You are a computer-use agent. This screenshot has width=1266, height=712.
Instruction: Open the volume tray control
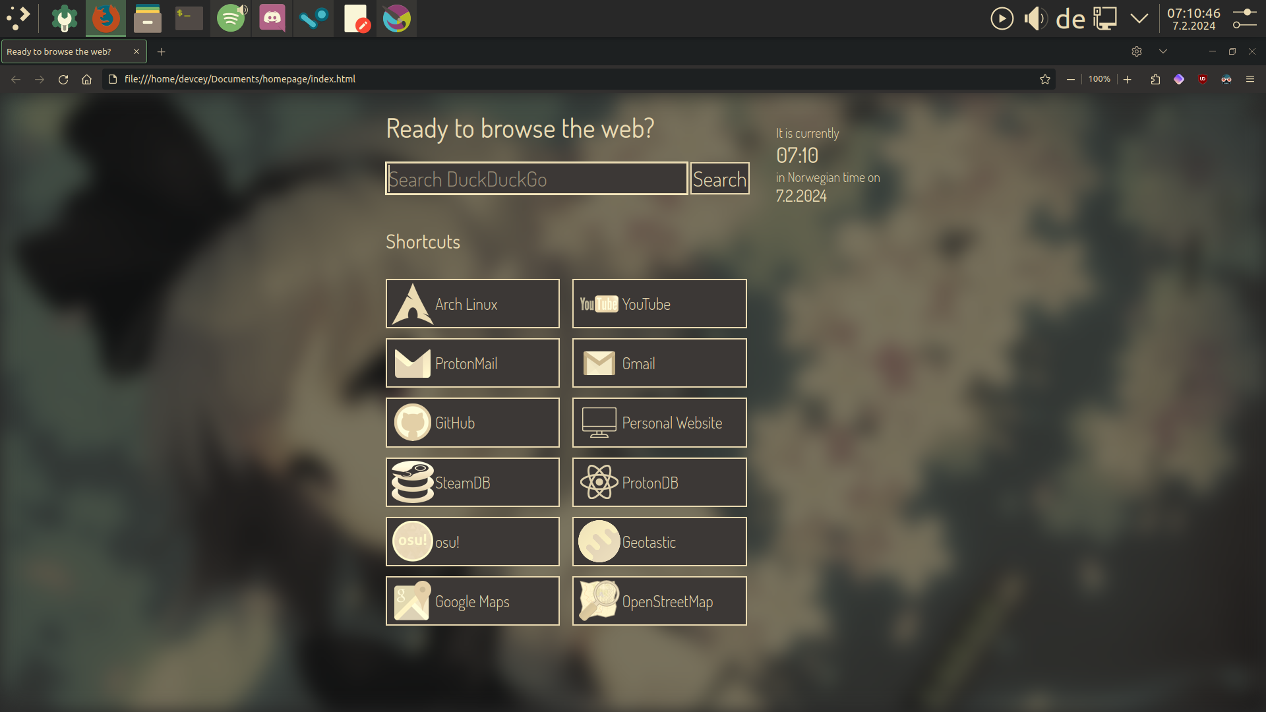coord(1036,18)
